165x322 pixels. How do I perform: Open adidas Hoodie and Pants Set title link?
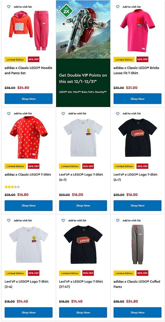click(x=29, y=70)
